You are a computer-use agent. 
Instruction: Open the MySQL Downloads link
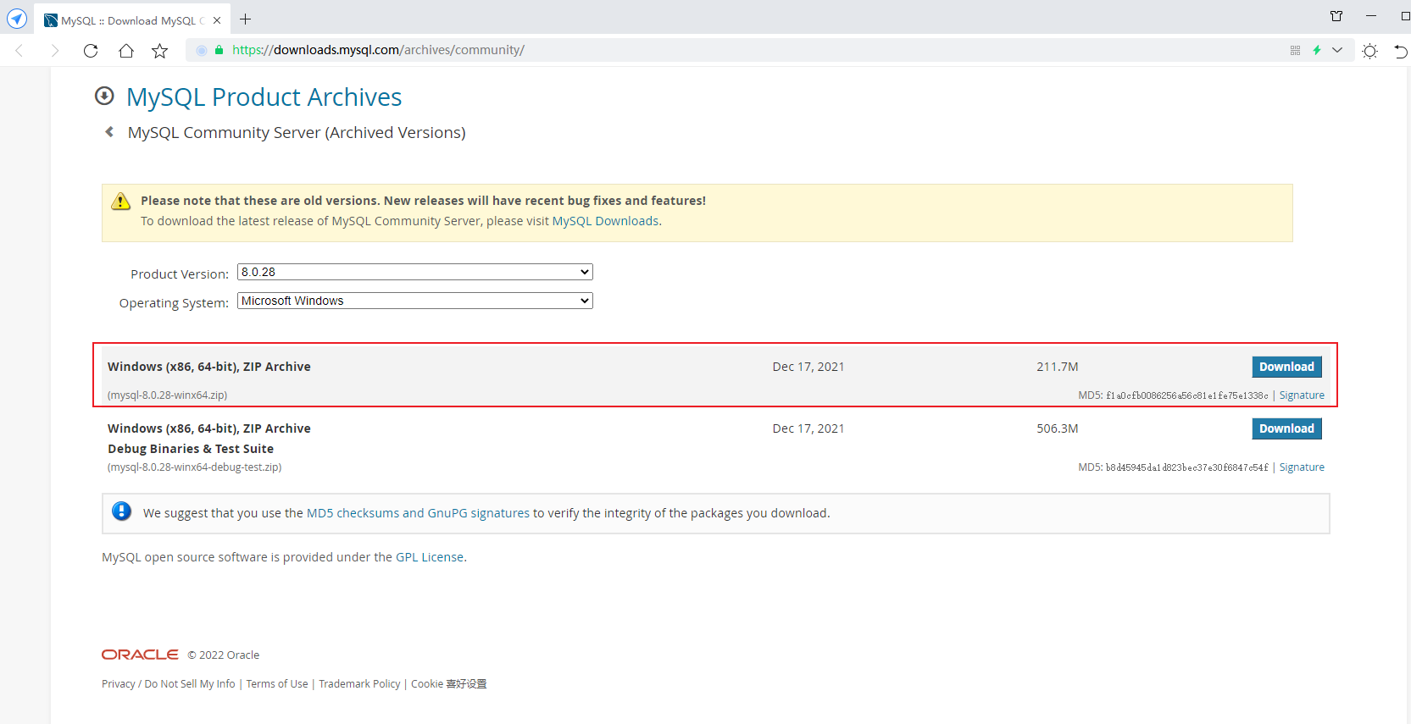pyautogui.click(x=605, y=221)
